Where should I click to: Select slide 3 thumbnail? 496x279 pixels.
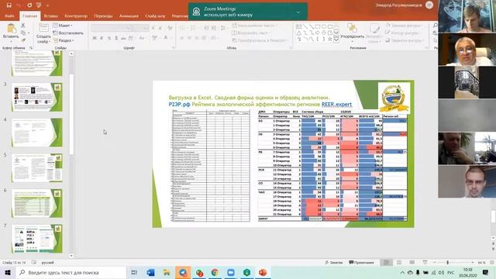click(x=37, y=97)
